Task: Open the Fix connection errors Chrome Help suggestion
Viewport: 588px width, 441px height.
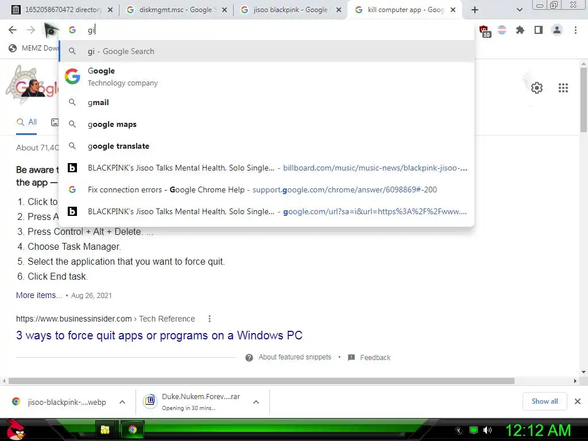Action: (266, 189)
